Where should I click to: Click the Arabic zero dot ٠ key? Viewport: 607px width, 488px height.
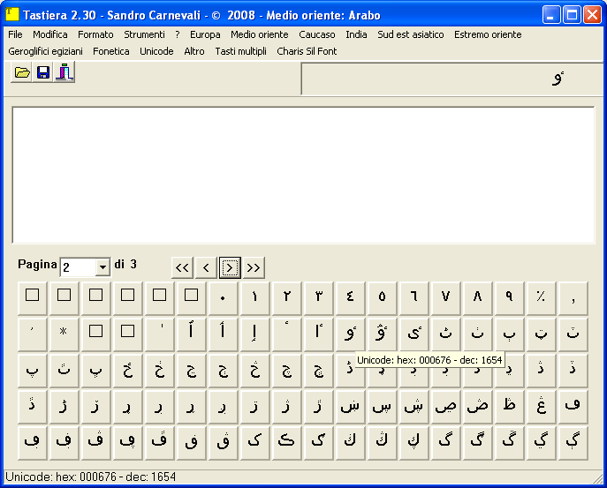[223, 298]
